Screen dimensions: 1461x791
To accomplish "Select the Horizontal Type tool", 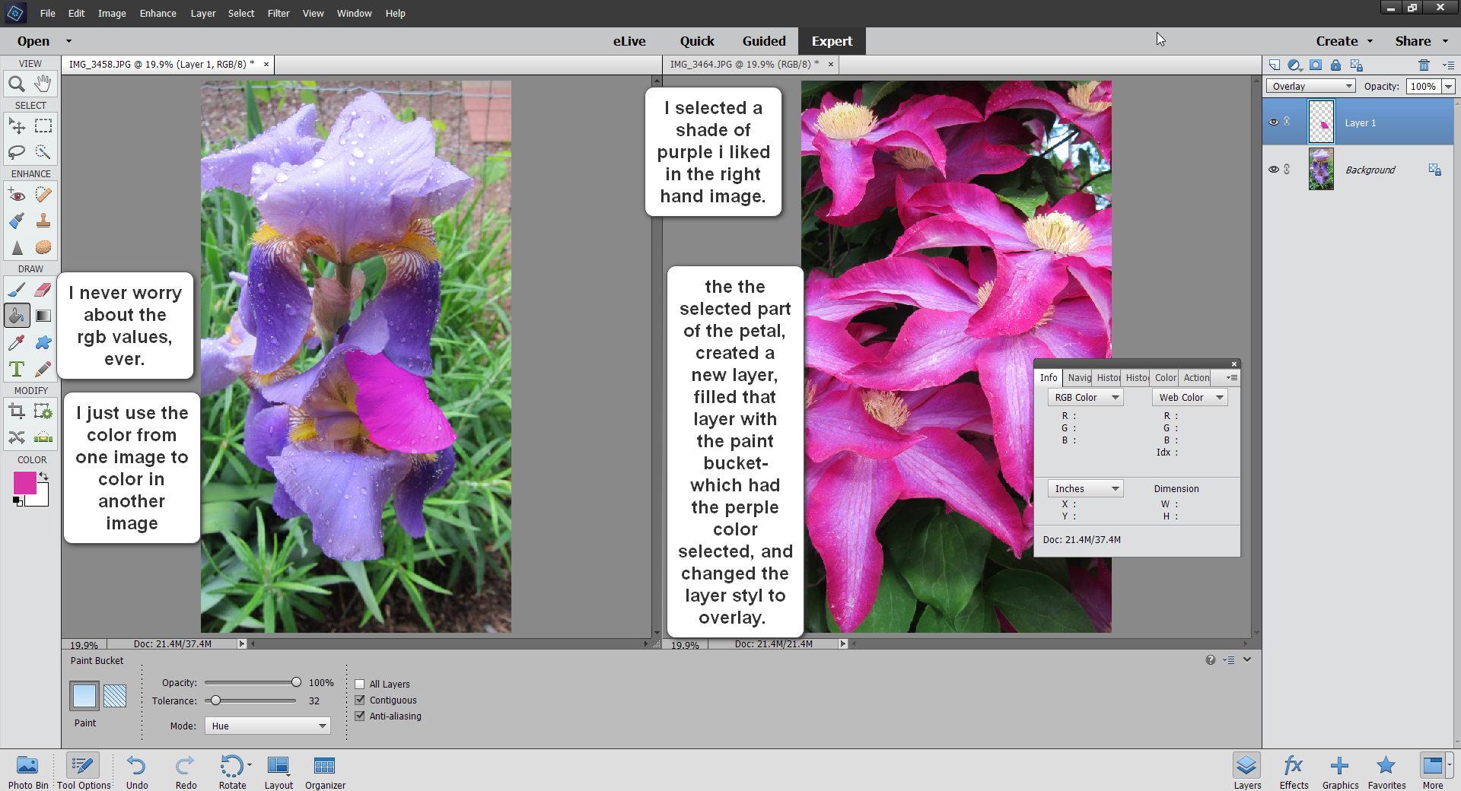I will [17, 369].
